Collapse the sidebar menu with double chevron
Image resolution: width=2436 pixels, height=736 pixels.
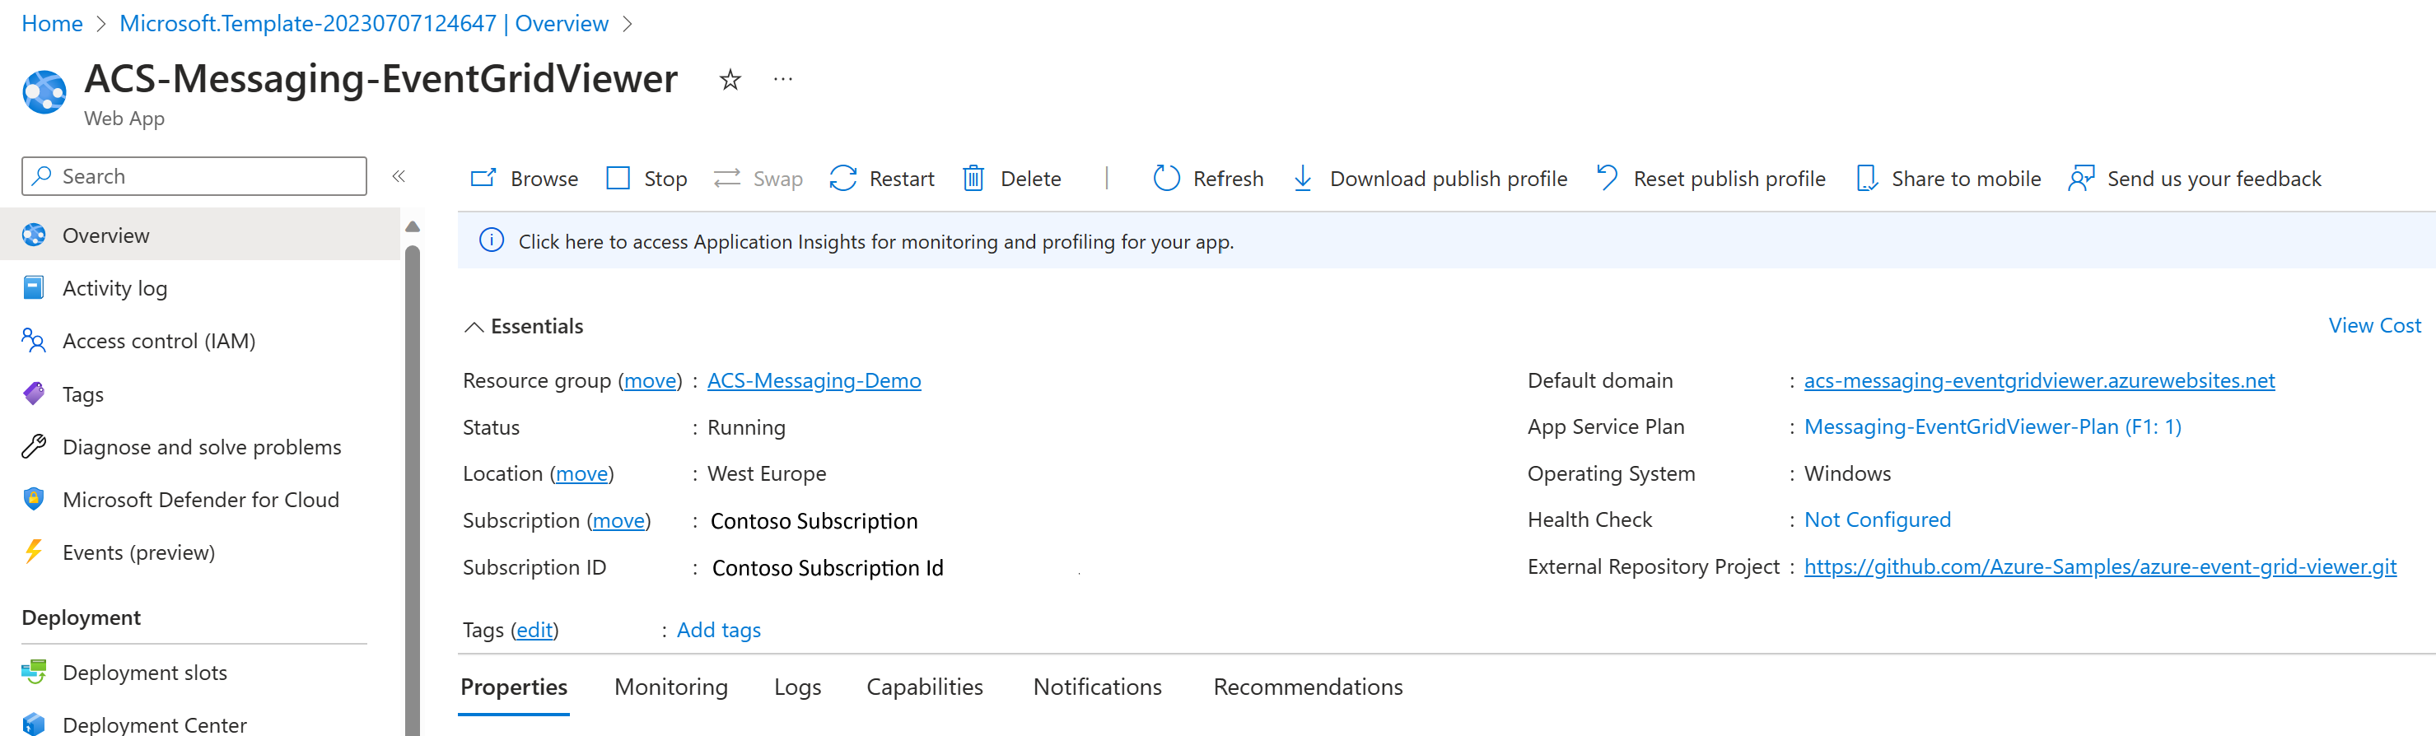click(x=399, y=177)
